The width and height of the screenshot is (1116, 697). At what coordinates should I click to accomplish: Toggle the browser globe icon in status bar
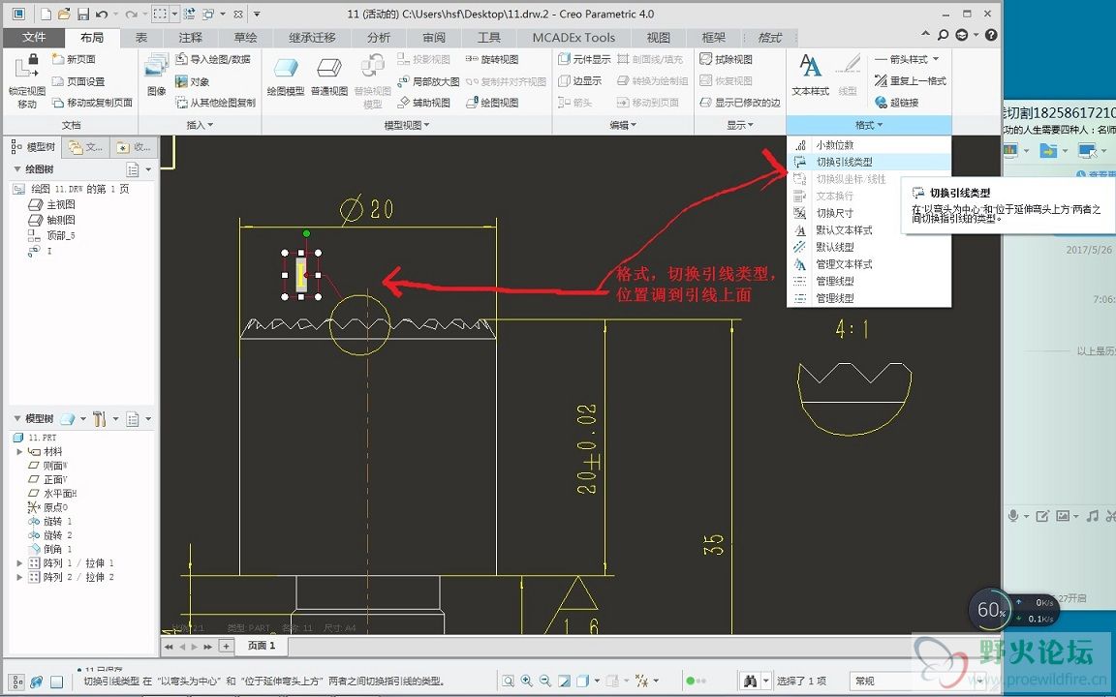click(x=36, y=682)
